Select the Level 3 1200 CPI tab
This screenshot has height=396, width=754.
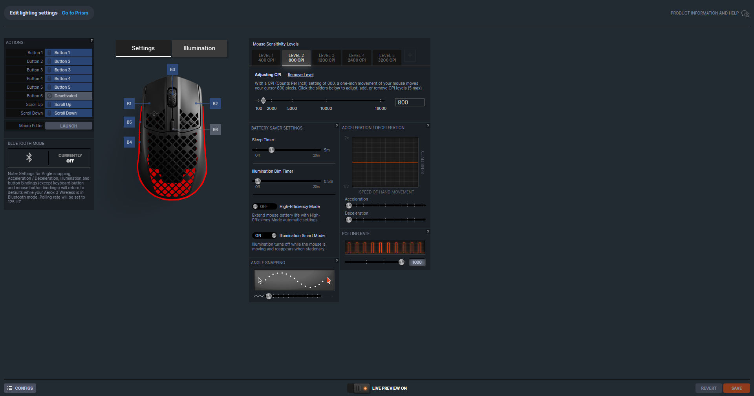[326, 58]
